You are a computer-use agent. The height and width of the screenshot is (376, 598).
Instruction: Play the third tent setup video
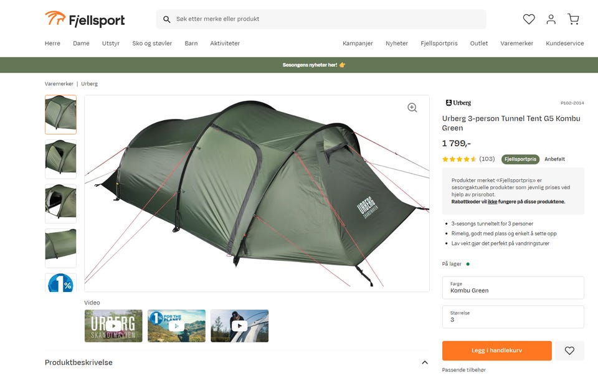click(x=239, y=326)
